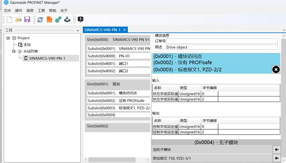Open settings with green gears icon
286x163 pixels.
coord(58,19)
